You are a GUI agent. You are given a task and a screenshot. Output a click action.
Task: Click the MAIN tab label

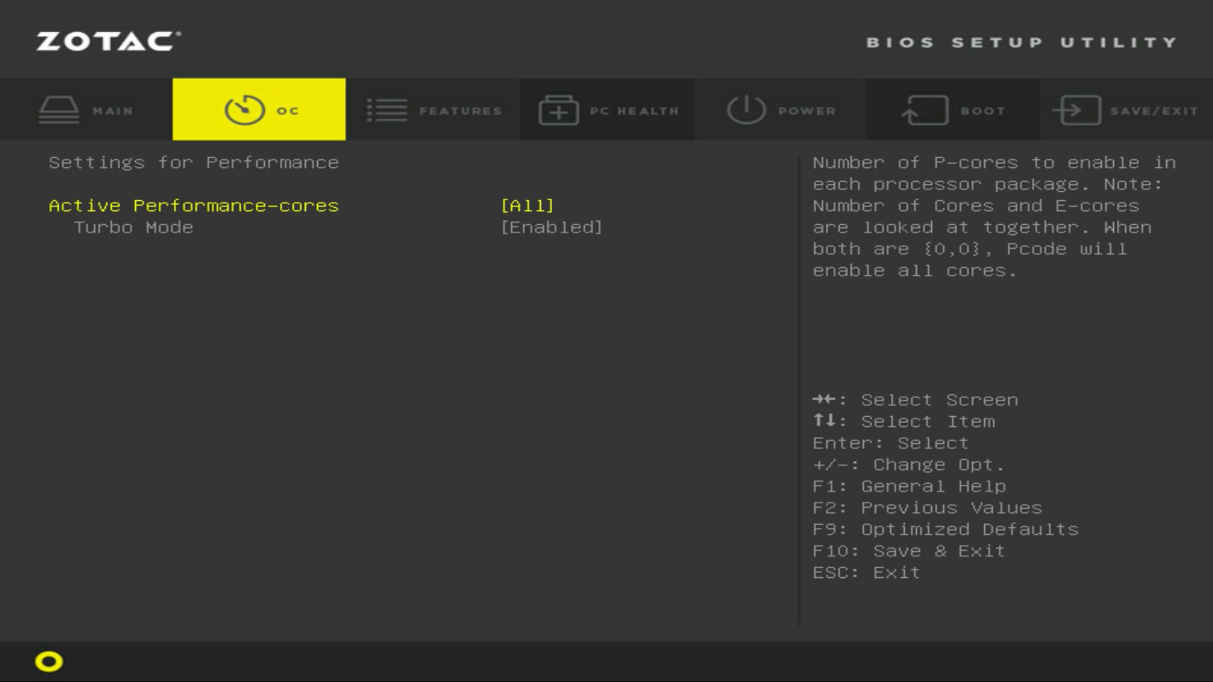coord(112,111)
